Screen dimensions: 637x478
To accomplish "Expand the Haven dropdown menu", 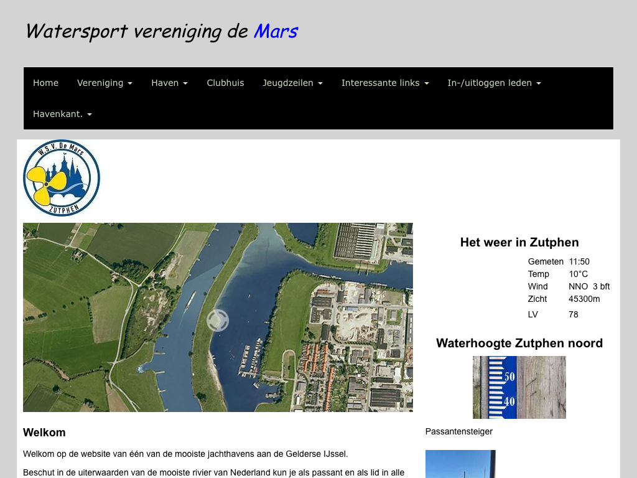I will click(169, 83).
